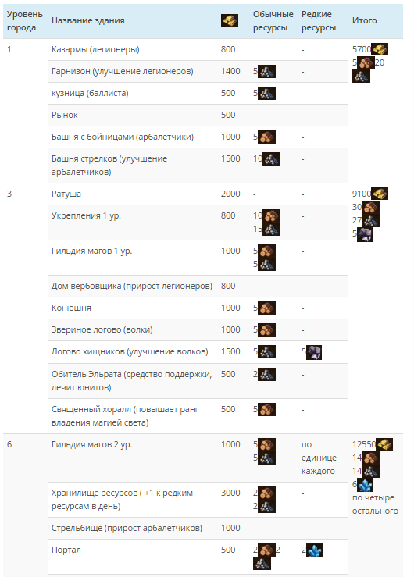Viewport: 414px width, 577px height.
Task: Click wood icon in Конюшня row
Action: (x=266, y=308)
